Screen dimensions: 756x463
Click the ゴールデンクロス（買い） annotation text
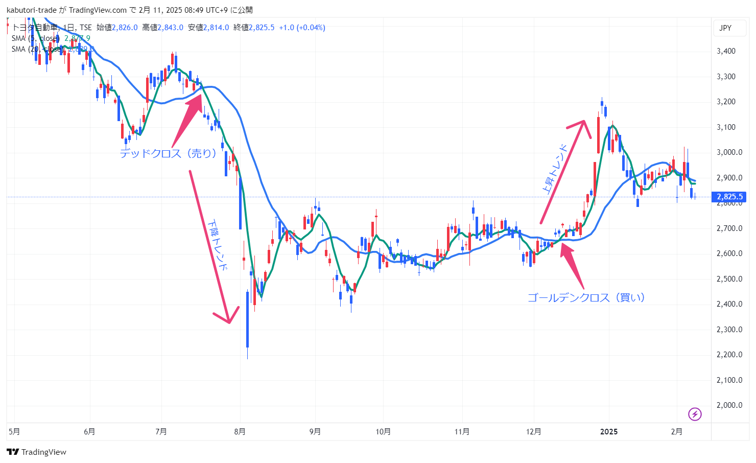586,297
